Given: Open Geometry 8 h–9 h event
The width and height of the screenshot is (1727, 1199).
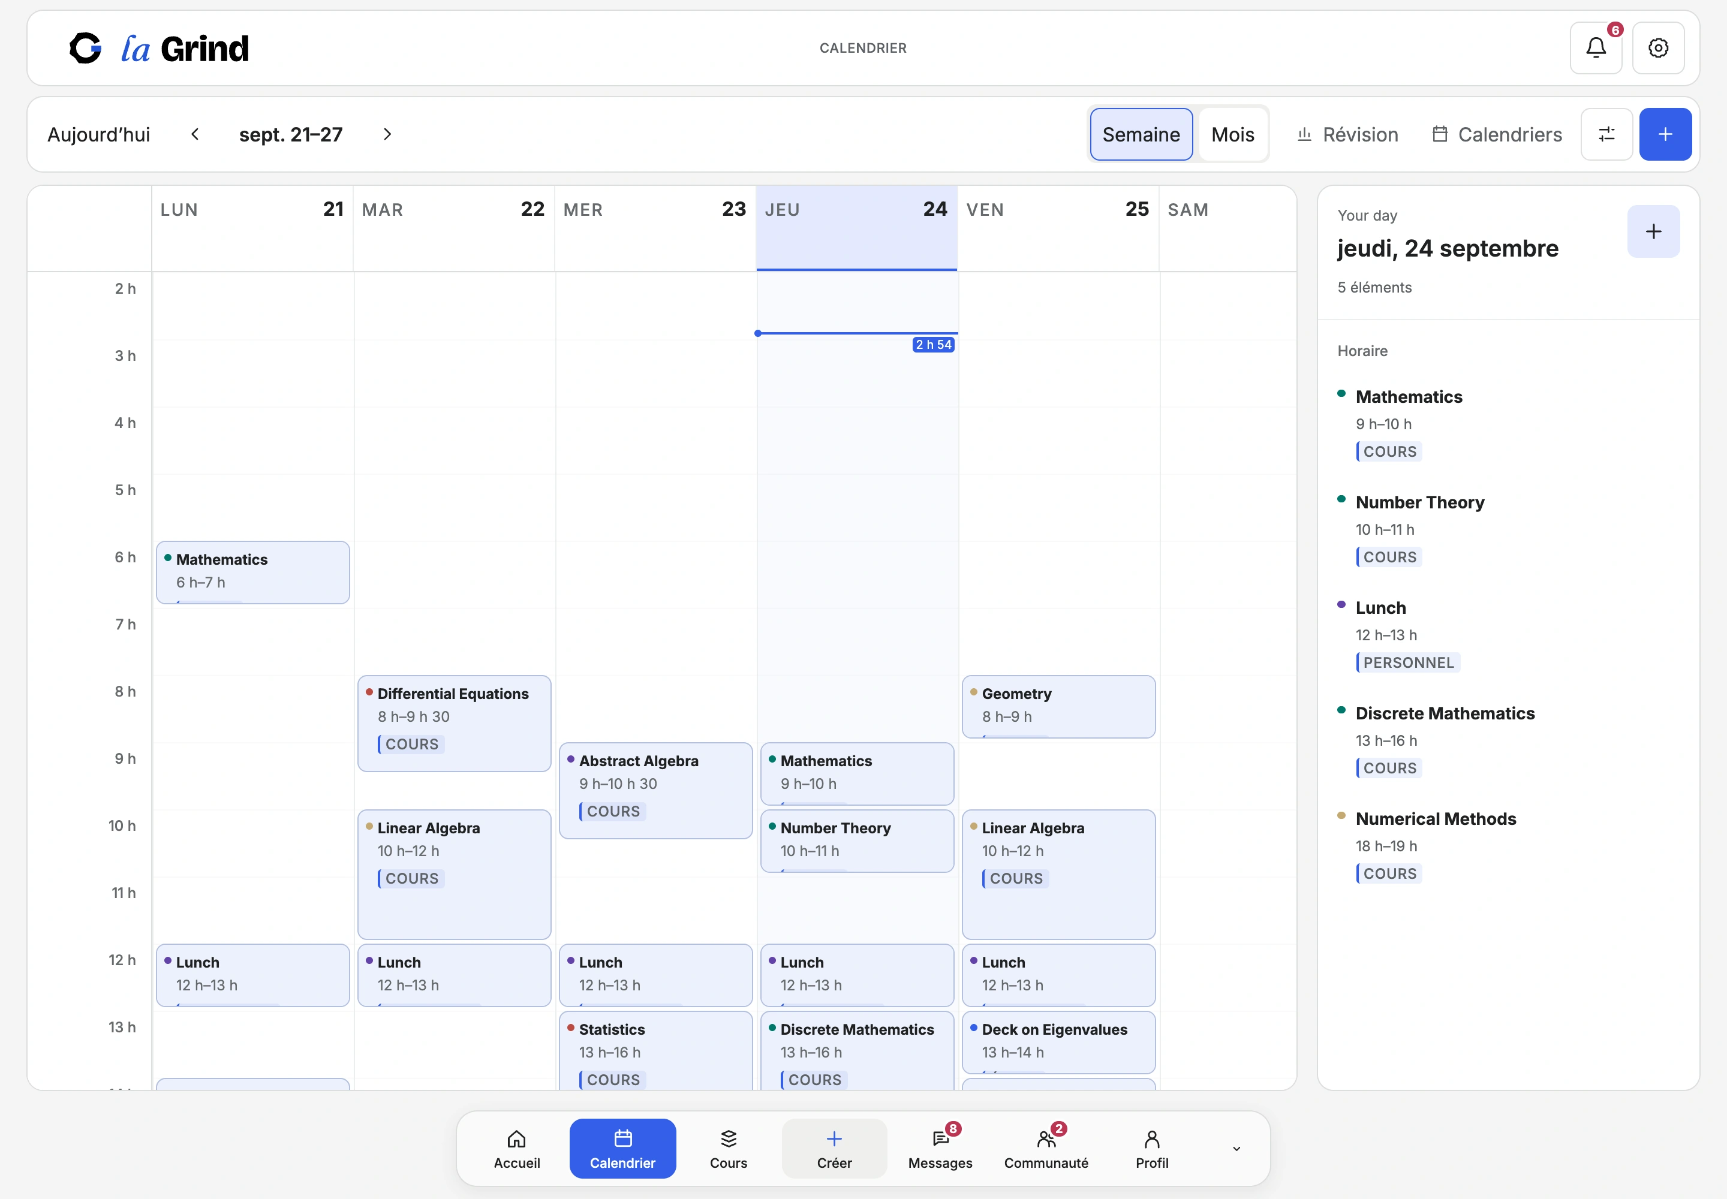Looking at the screenshot, I should [x=1058, y=706].
